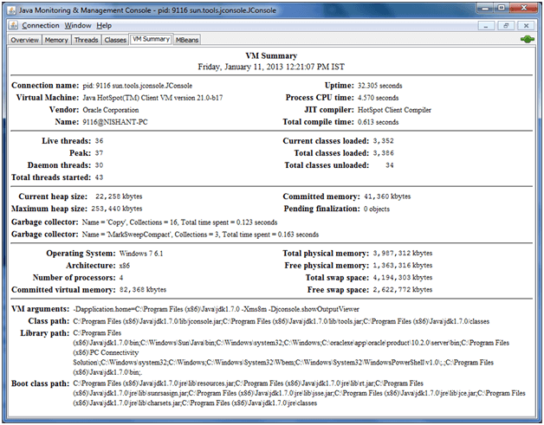Switch to the Classes tab
Image resolution: width=544 pixels, height=425 pixels.
(115, 40)
